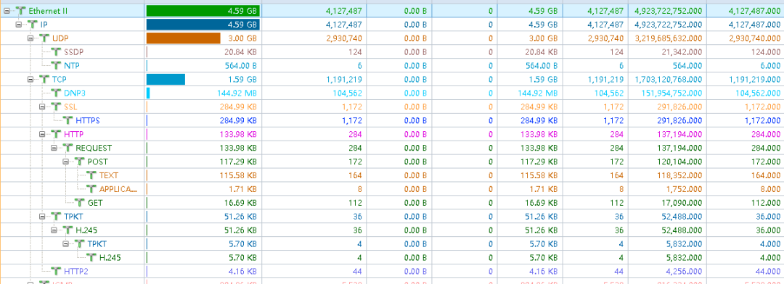This screenshot has height=284, width=784.
Task: Click the HTTP2 protocol icon
Action: pyautogui.click(x=56, y=272)
